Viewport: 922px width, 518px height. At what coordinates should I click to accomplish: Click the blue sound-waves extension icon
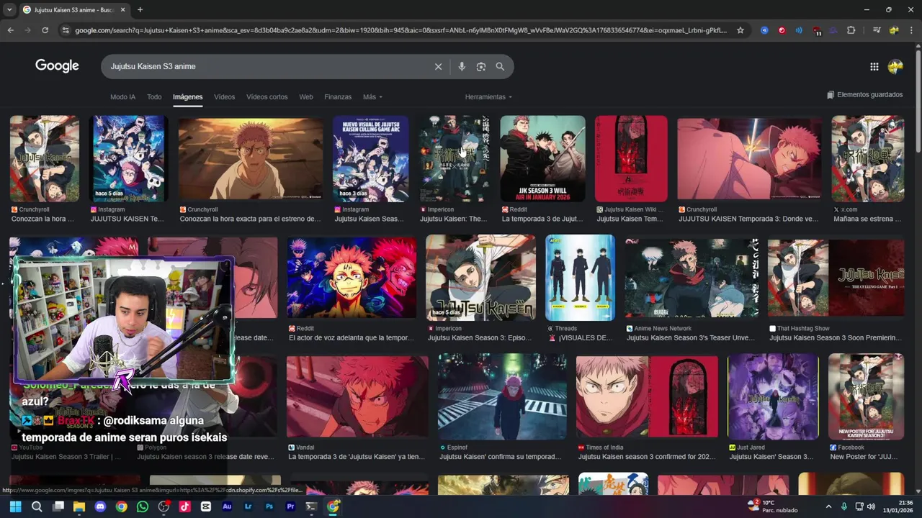(799, 30)
